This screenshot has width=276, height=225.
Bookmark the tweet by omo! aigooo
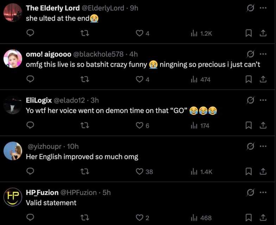click(248, 79)
